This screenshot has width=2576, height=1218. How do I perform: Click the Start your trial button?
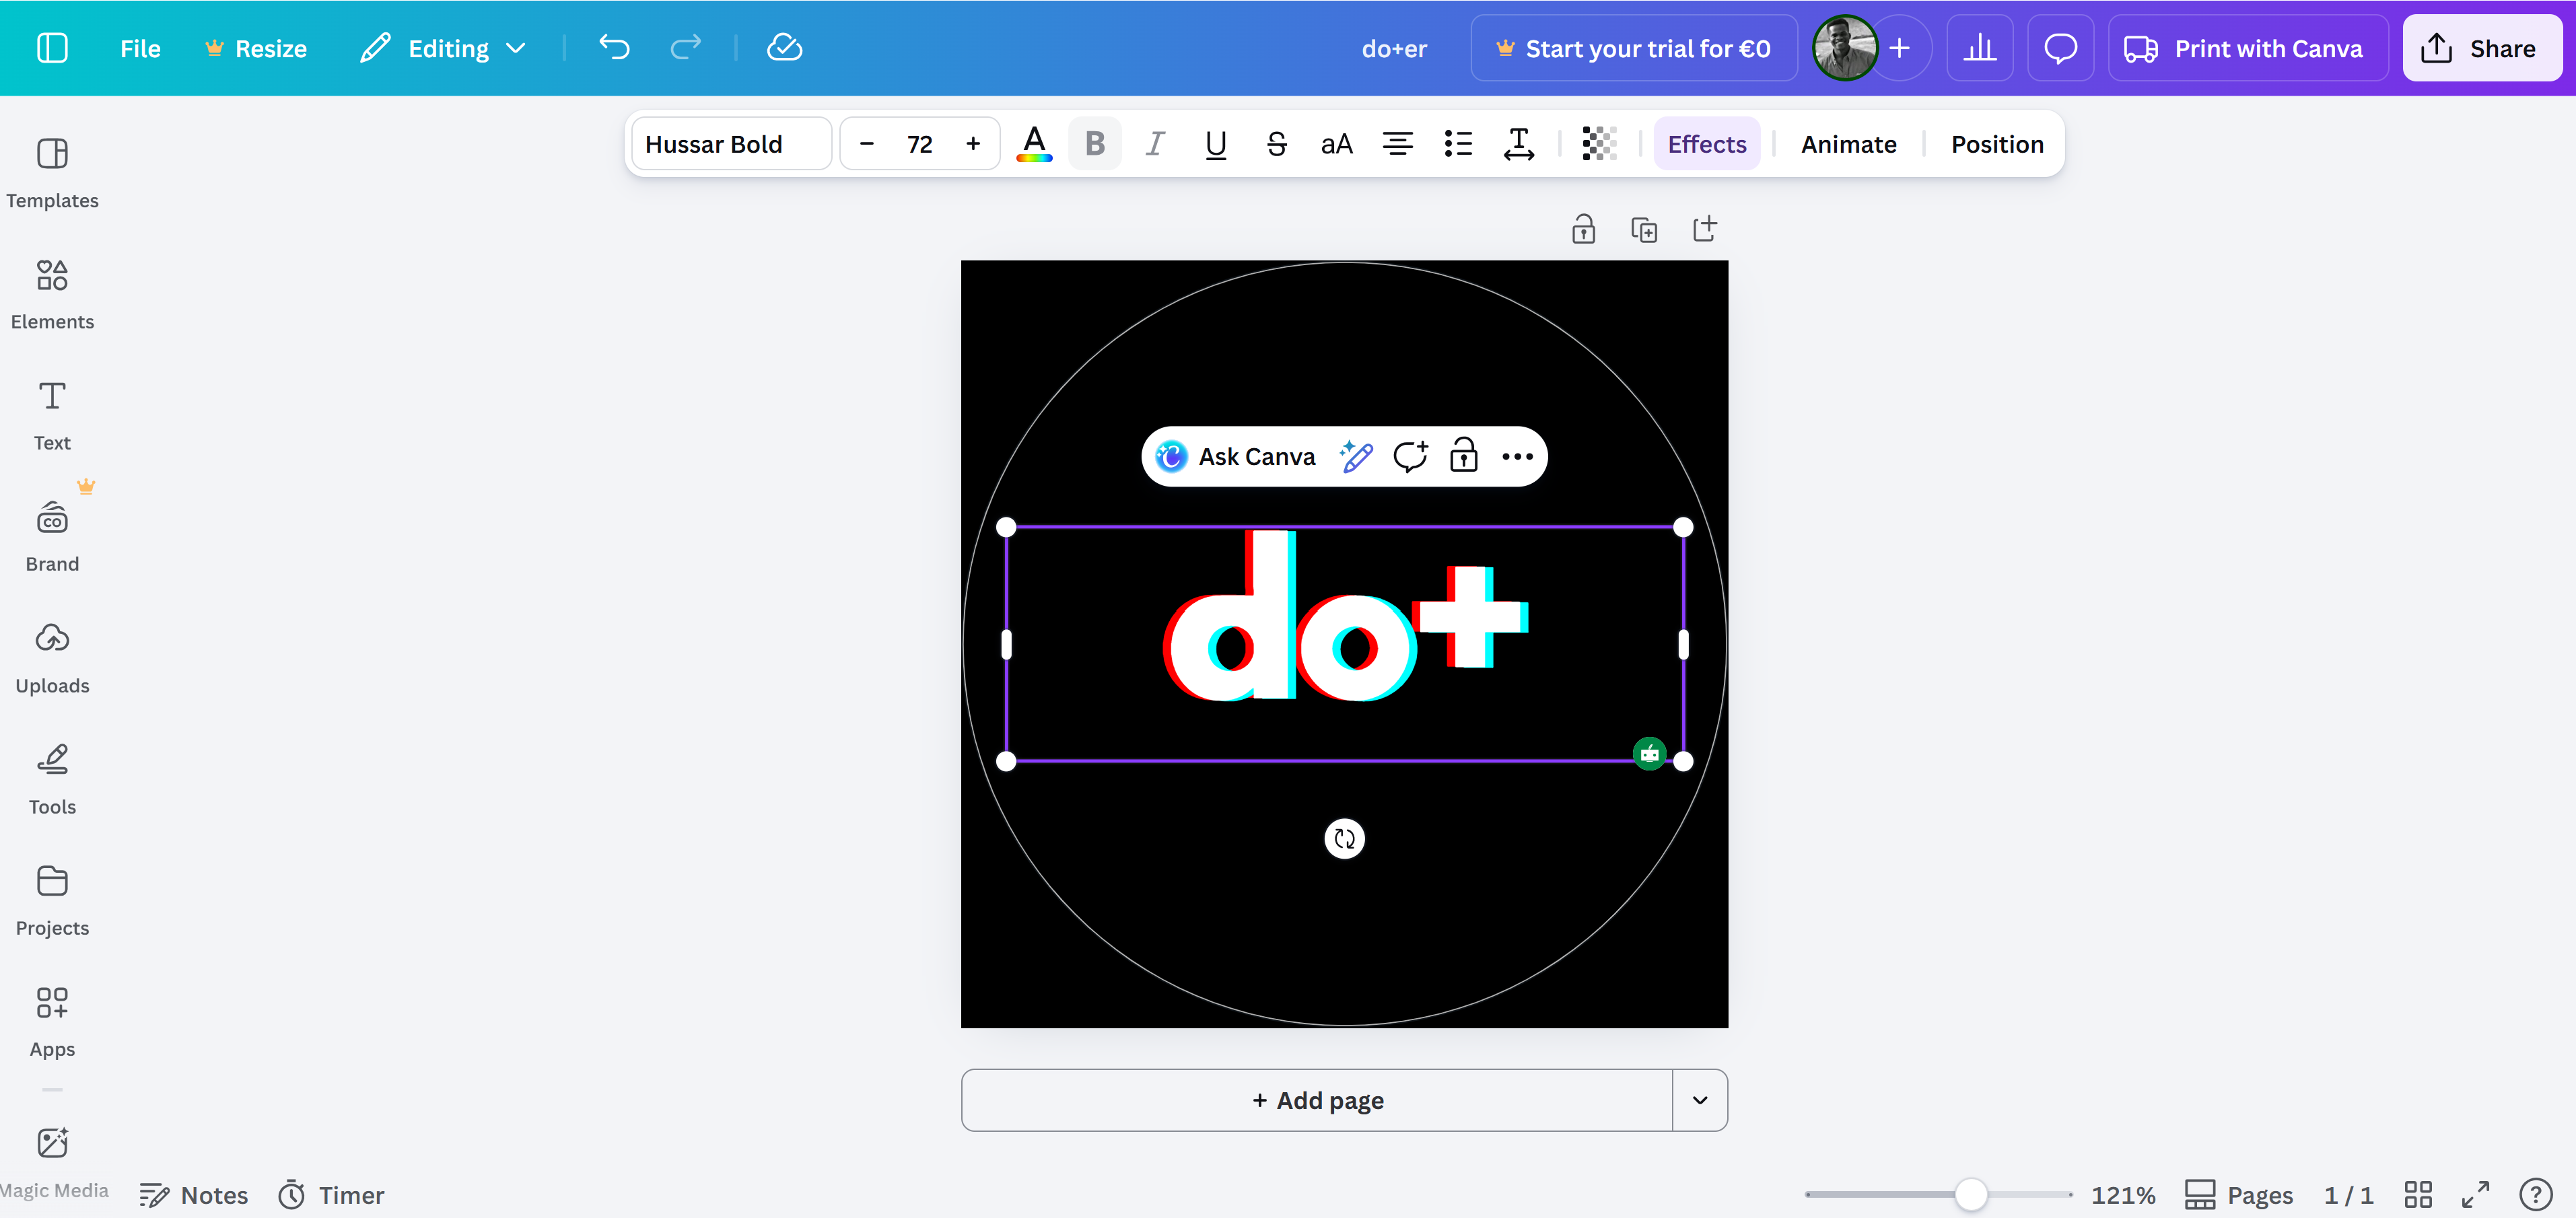click(x=1632, y=47)
